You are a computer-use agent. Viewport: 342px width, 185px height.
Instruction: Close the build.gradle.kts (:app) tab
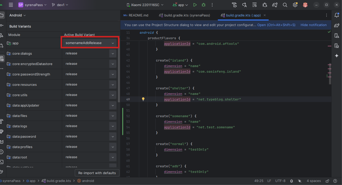(264, 15)
